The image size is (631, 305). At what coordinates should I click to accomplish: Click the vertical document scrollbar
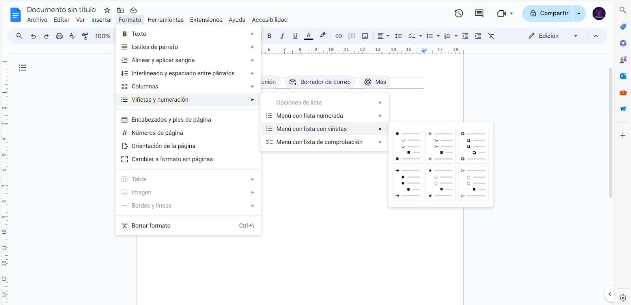click(610, 133)
